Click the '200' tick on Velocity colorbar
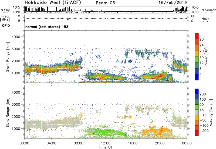 tap(203, 94)
